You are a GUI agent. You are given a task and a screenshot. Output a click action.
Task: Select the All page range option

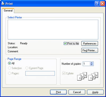[x=9, y=63]
